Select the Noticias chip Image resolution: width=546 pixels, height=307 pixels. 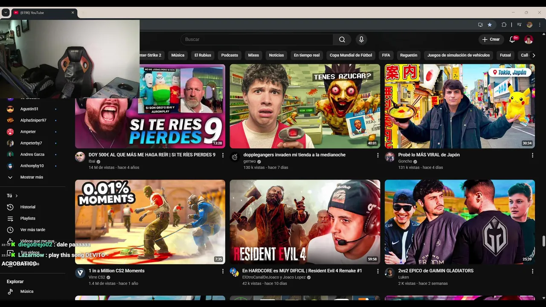[276, 55]
